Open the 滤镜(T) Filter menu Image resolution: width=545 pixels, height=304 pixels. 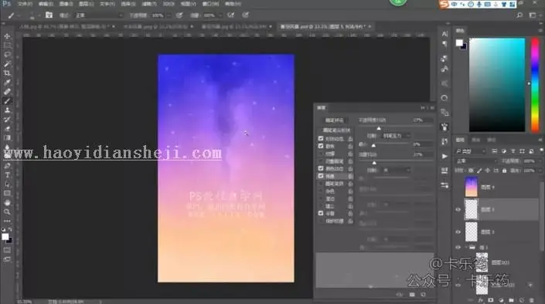(148, 4)
